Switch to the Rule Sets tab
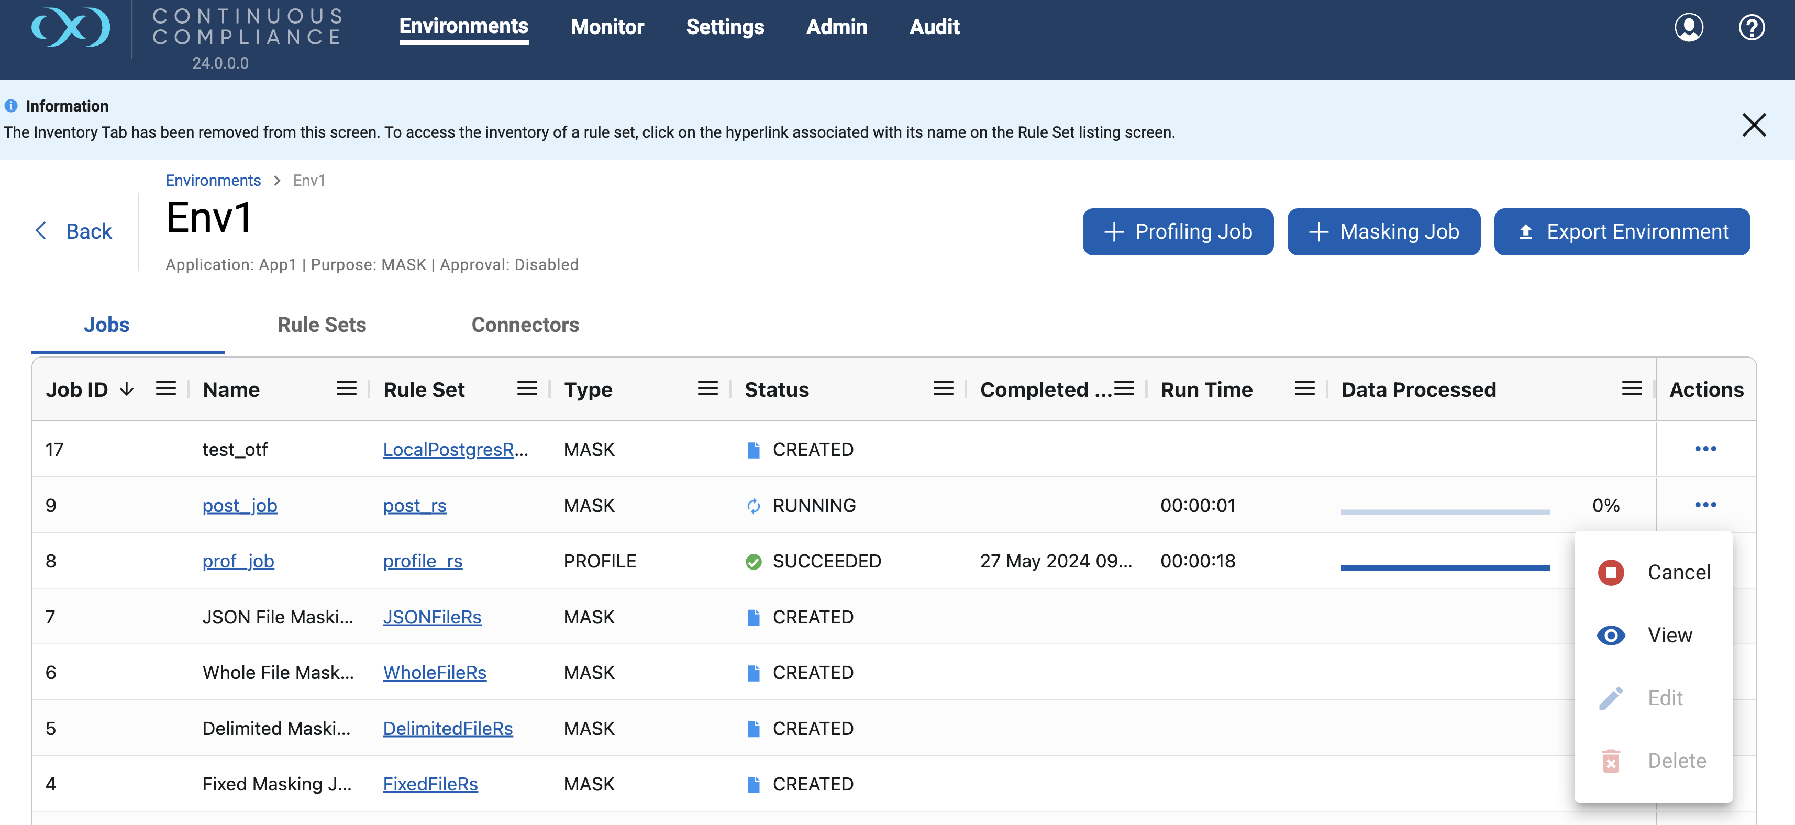The height and width of the screenshot is (825, 1795). pyautogui.click(x=321, y=325)
